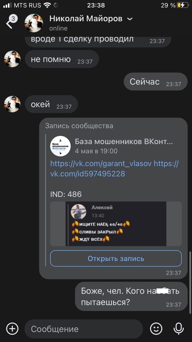
Task: Tap the sender avatar beside "окей" message
Action: coord(12,104)
